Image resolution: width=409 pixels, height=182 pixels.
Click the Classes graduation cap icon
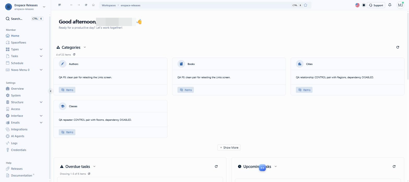click(x=63, y=106)
